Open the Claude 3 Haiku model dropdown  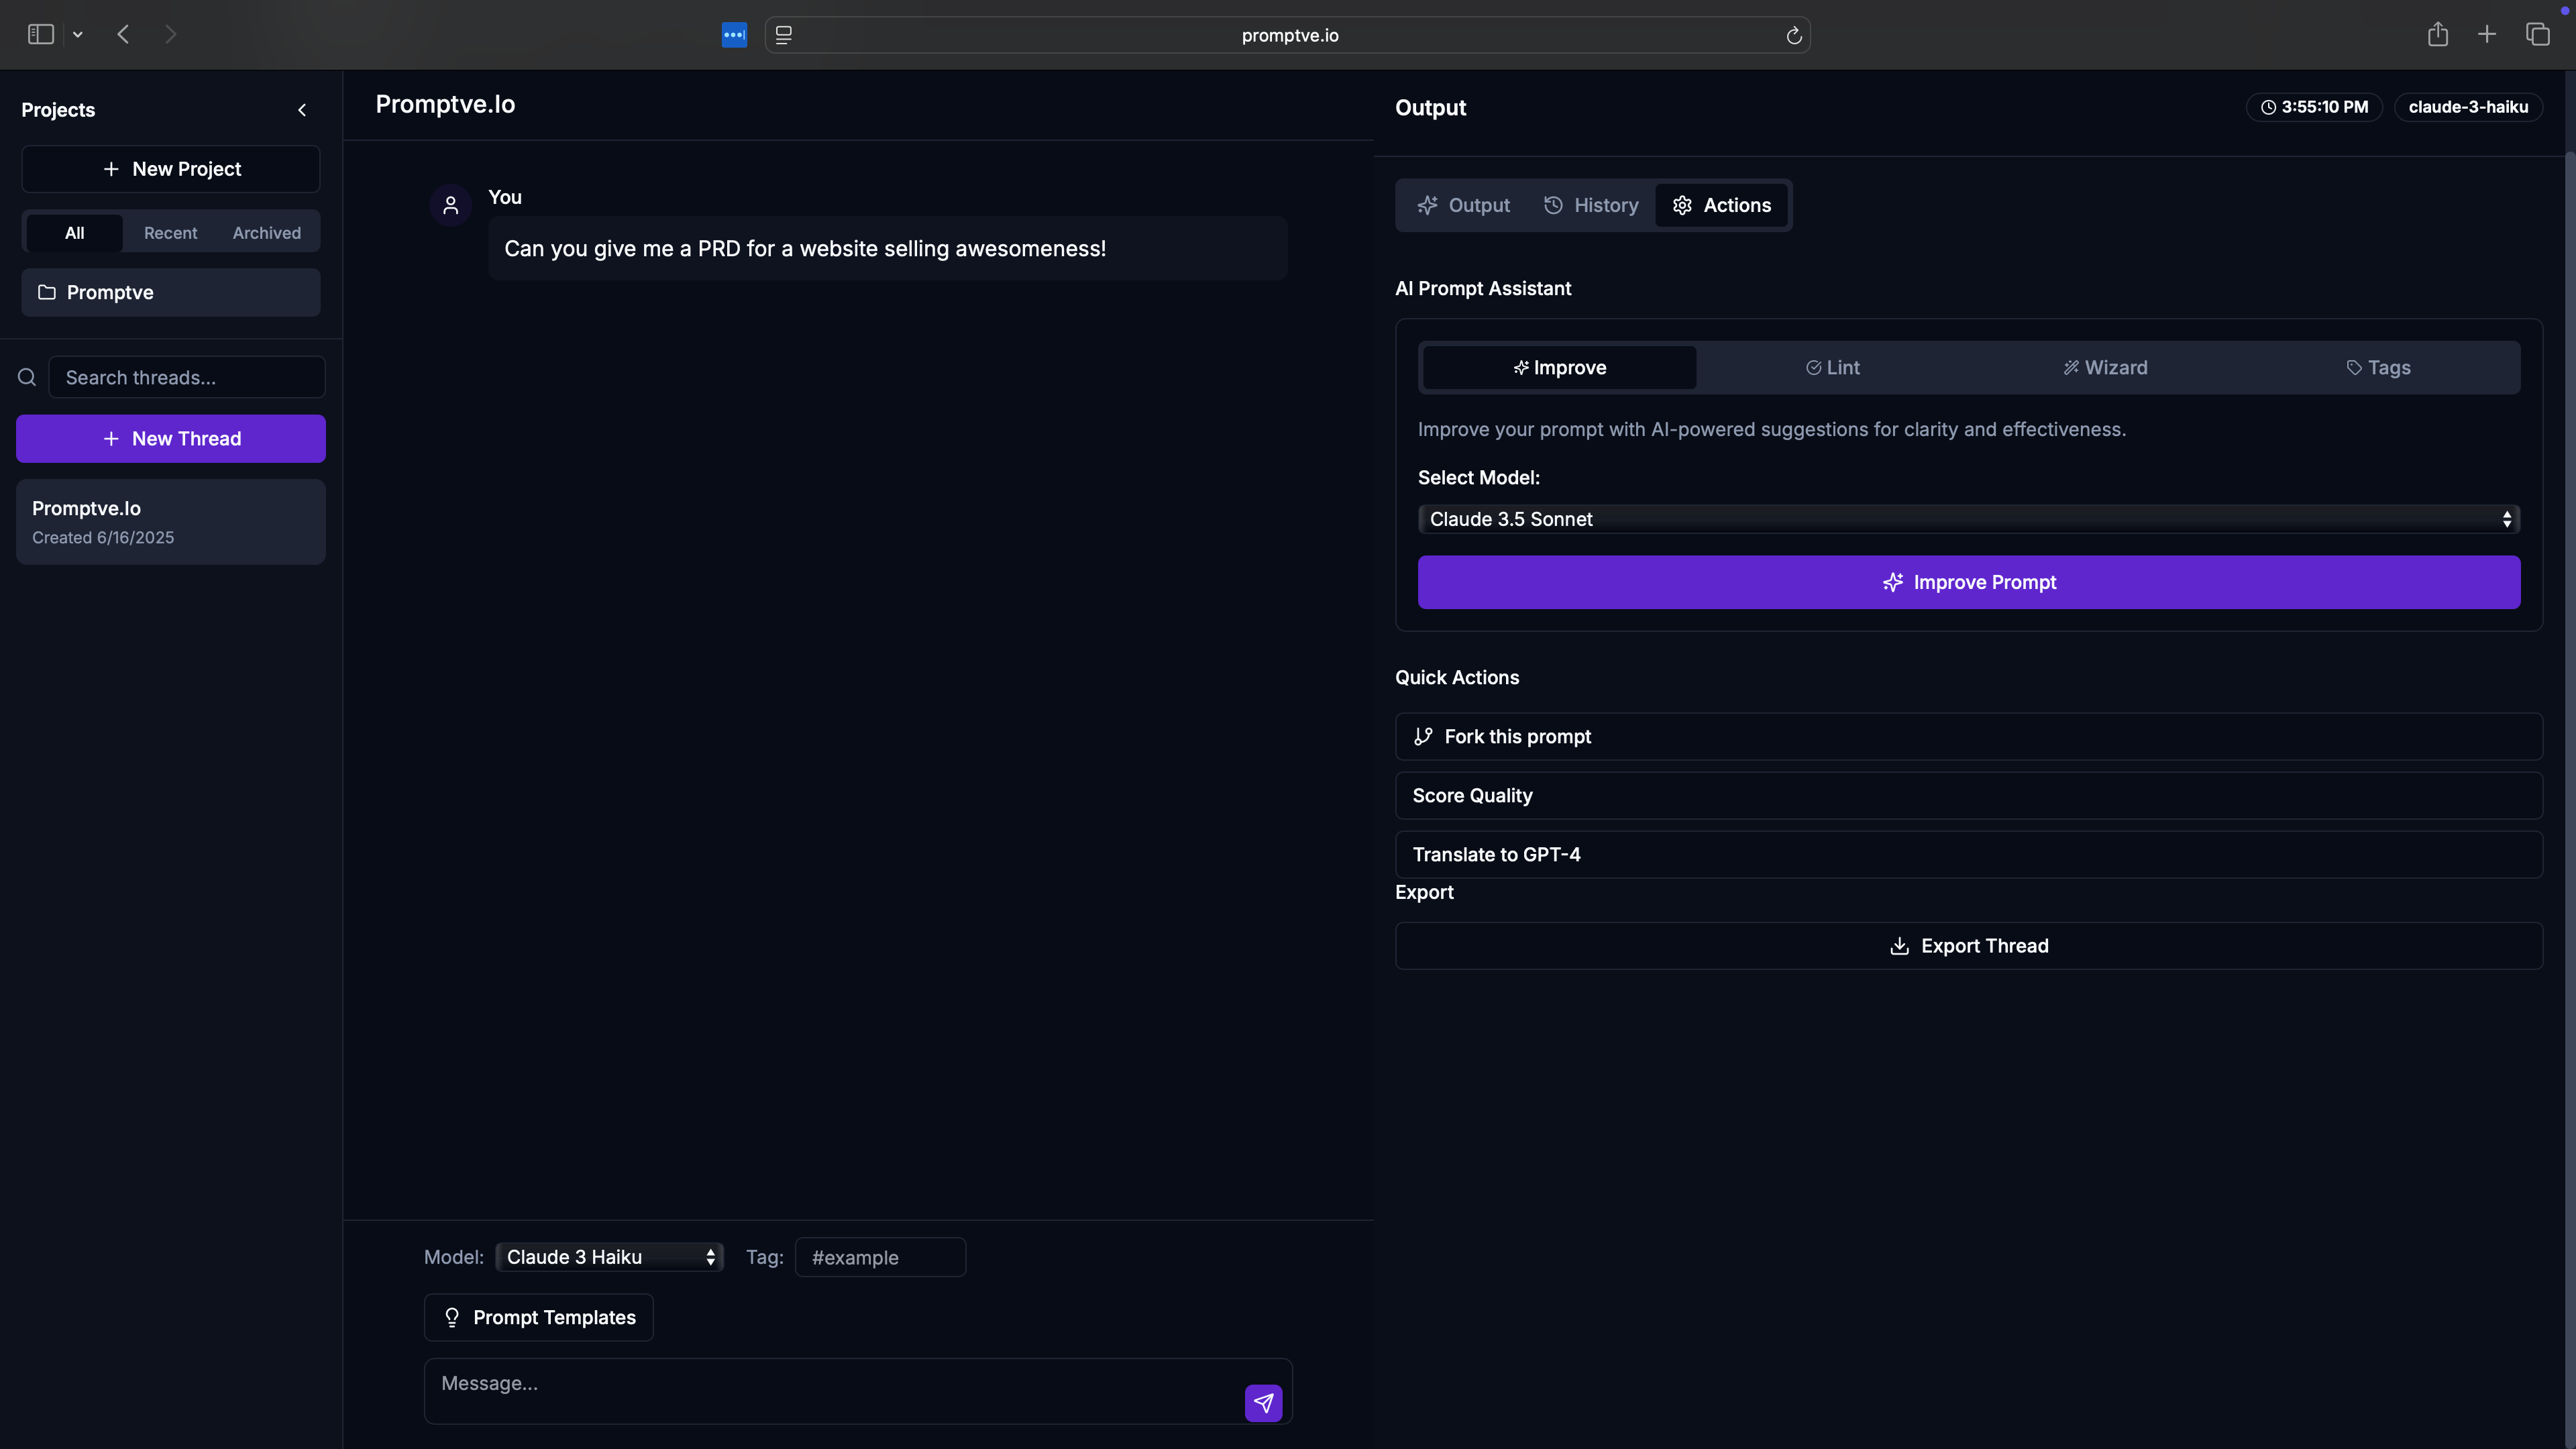coord(609,1257)
